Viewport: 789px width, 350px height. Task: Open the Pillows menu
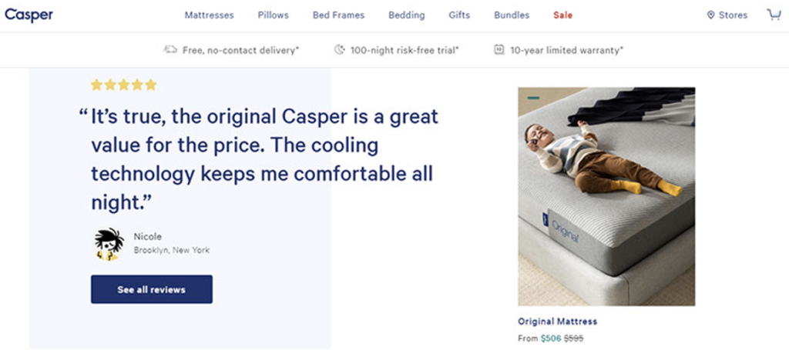tap(274, 15)
